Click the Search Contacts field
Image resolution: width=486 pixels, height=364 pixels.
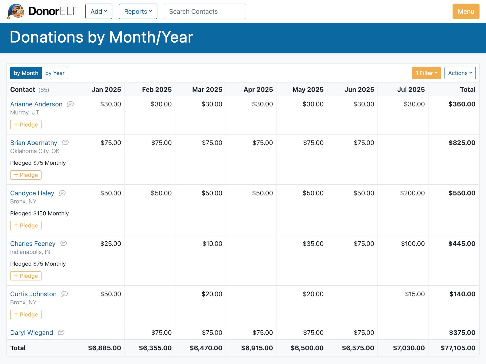point(205,11)
